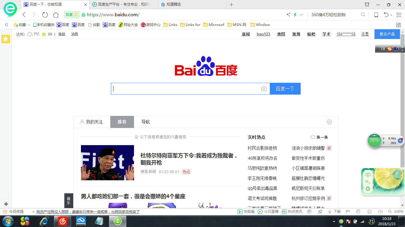405x227 pixels.
Task: Expand the 收藏 favorites dropdown arrow
Action: pyautogui.click(x=29, y=25)
